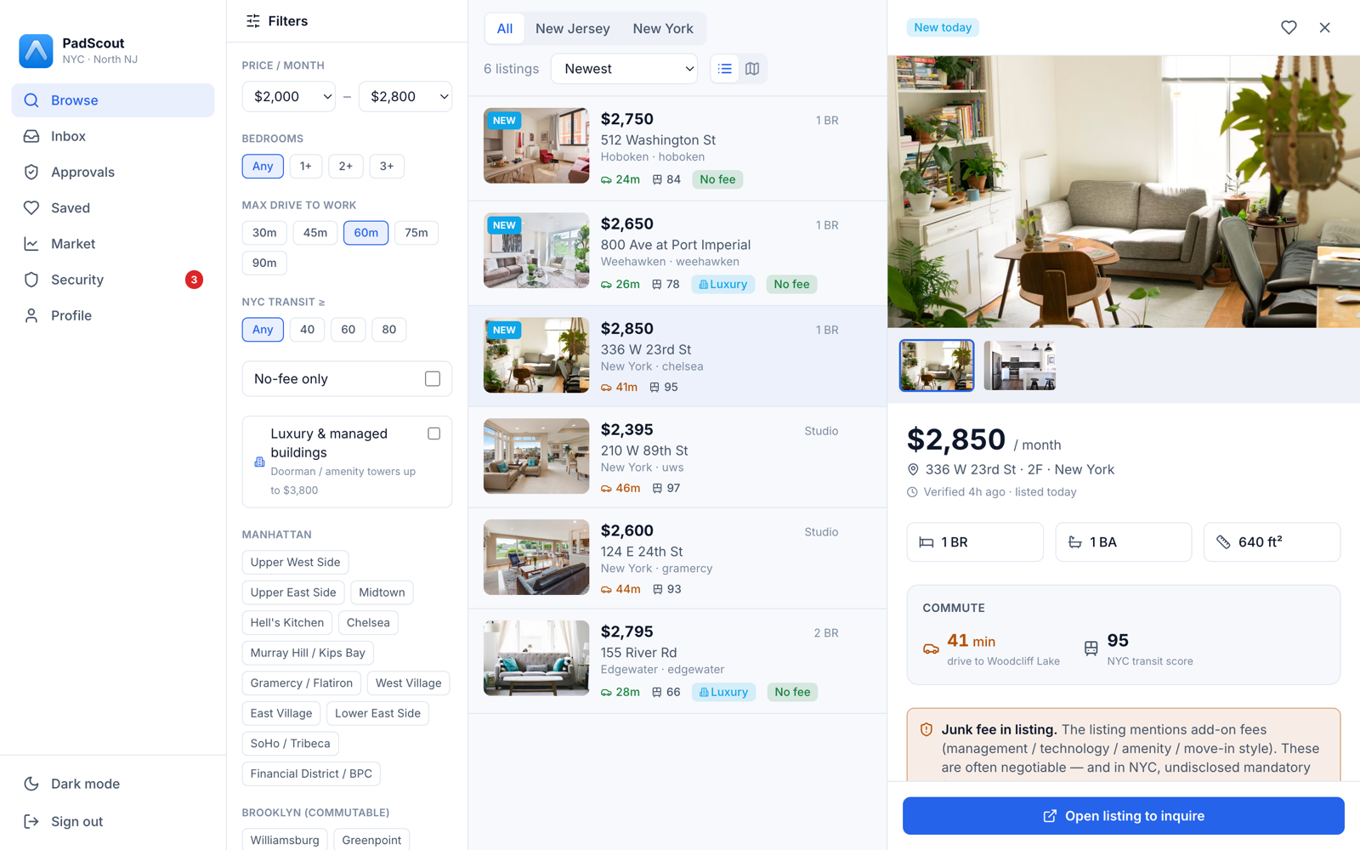
Task: Click Luxury badge on Edgewater listing
Action: 723,692
